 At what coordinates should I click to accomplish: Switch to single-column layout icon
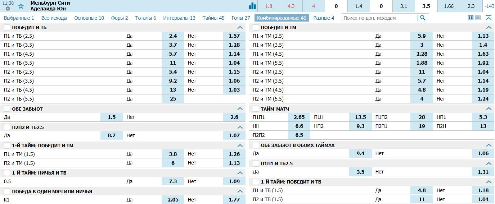478,18
